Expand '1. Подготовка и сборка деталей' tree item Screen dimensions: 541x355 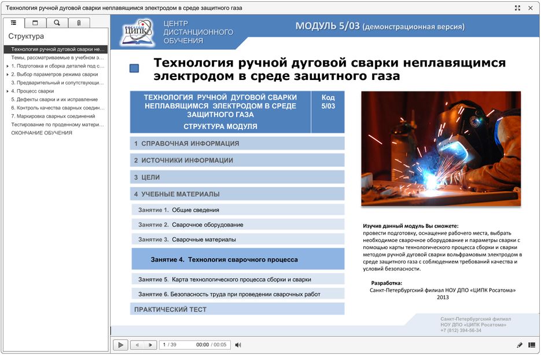(x=7, y=66)
